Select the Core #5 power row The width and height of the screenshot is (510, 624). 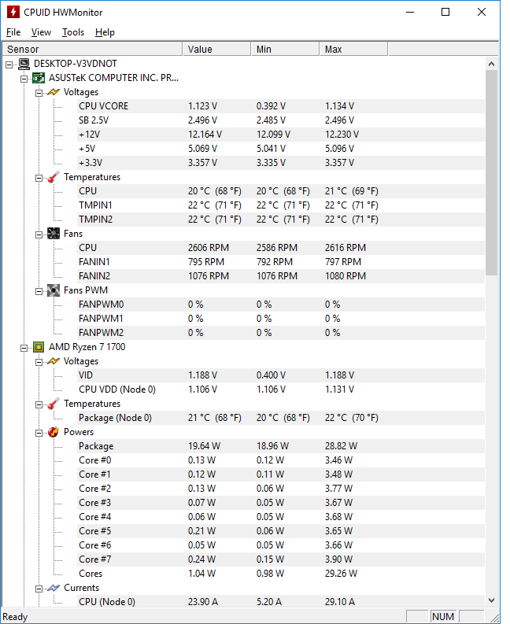[281, 531]
